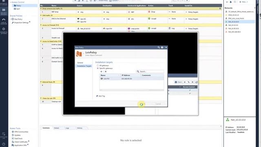
Task: Select the Lviv-FW gateway row
Action: point(132,79)
